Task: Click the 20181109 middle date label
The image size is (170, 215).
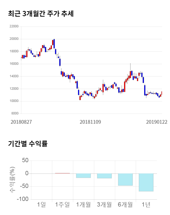Action: (90, 122)
